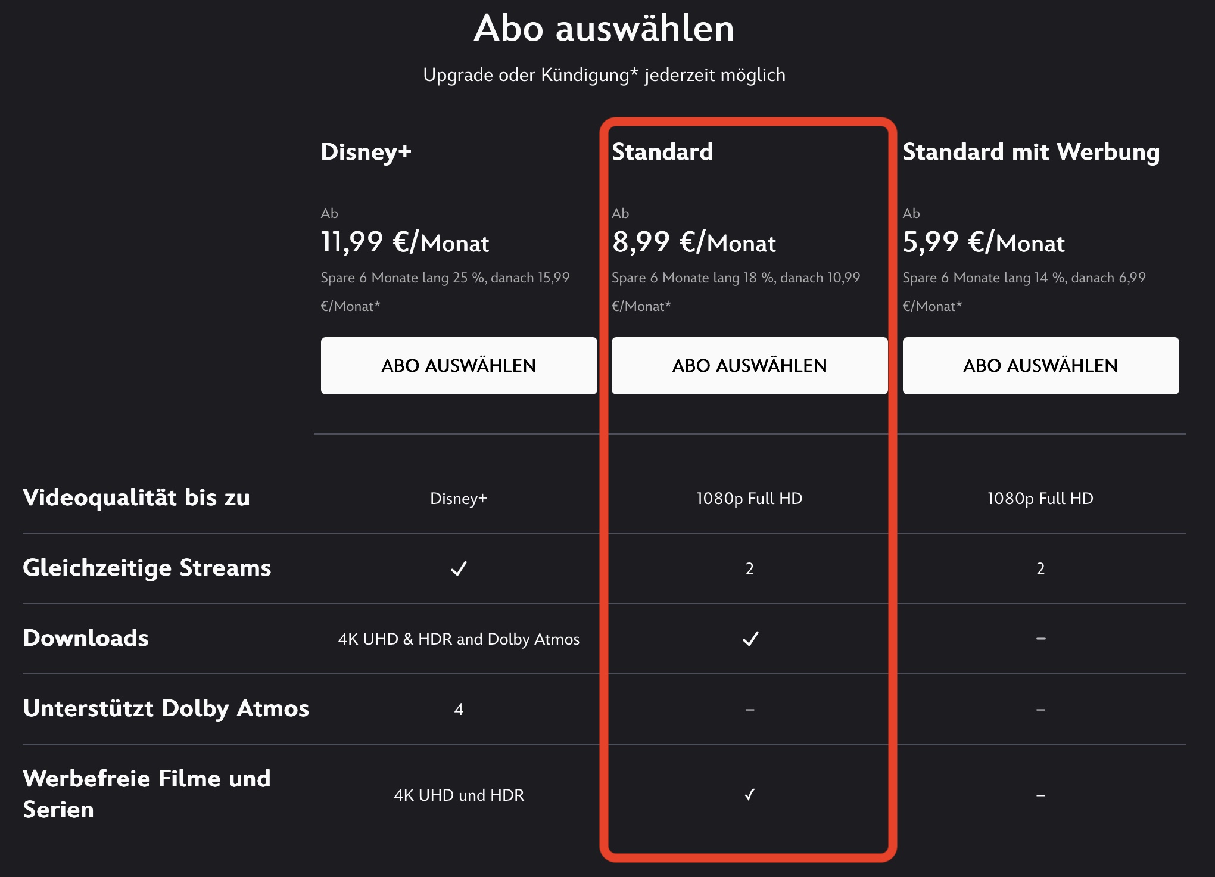Click the 11,99 €/Monat price text
The image size is (1215, 877).
click(405, 243)
